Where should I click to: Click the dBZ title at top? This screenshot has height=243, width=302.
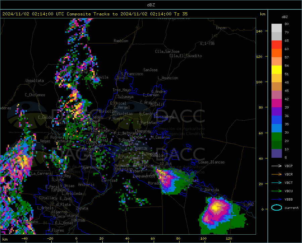tap(151, 5)
